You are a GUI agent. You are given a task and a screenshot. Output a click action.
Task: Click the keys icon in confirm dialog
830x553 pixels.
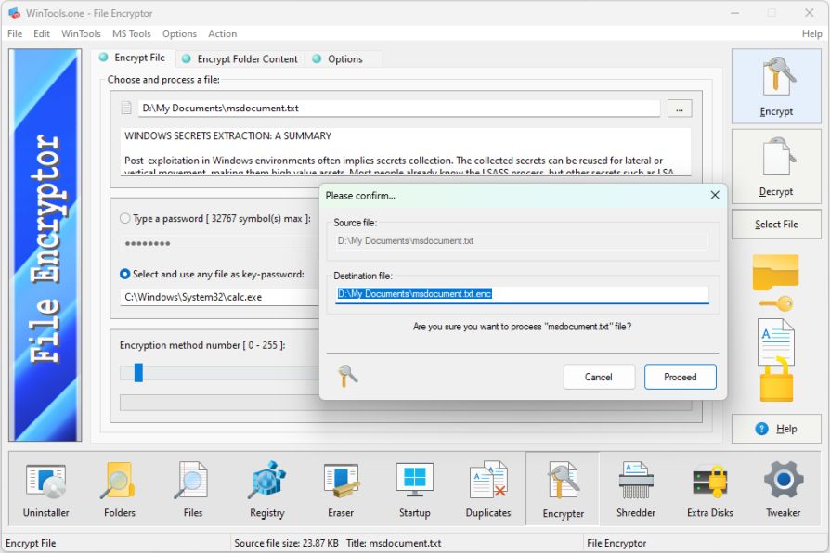click(347, 377)
